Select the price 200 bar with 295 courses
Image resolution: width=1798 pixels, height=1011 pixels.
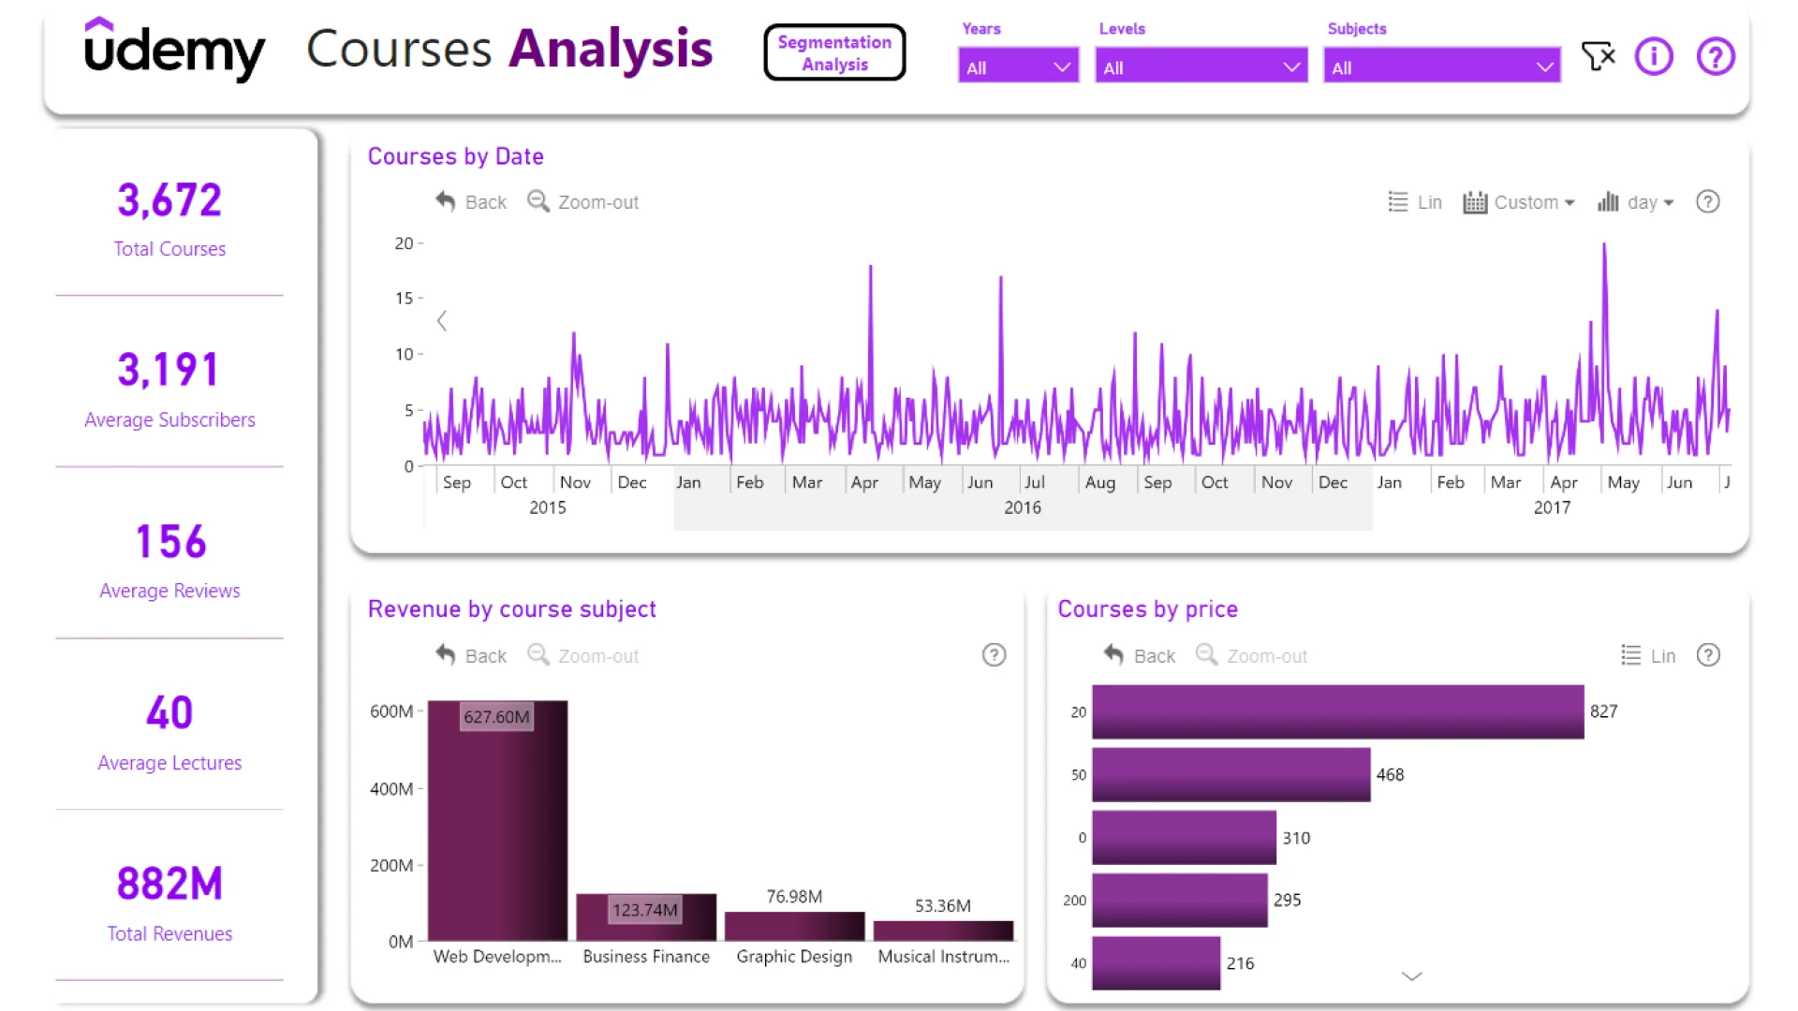pos(1180,900)
